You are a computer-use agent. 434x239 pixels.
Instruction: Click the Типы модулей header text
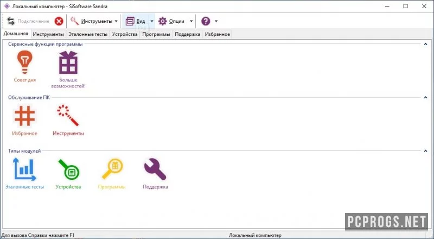(x=24, y=151)
